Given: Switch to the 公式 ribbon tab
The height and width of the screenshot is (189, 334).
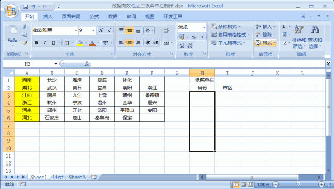Looking at the screenshot, I should (94, 16).
